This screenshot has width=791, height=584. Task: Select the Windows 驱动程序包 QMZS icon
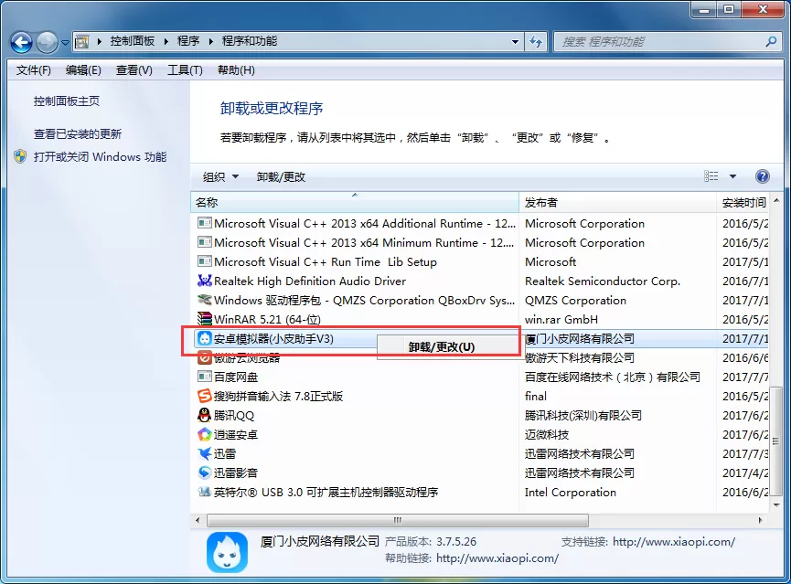[x=204, y=300]
